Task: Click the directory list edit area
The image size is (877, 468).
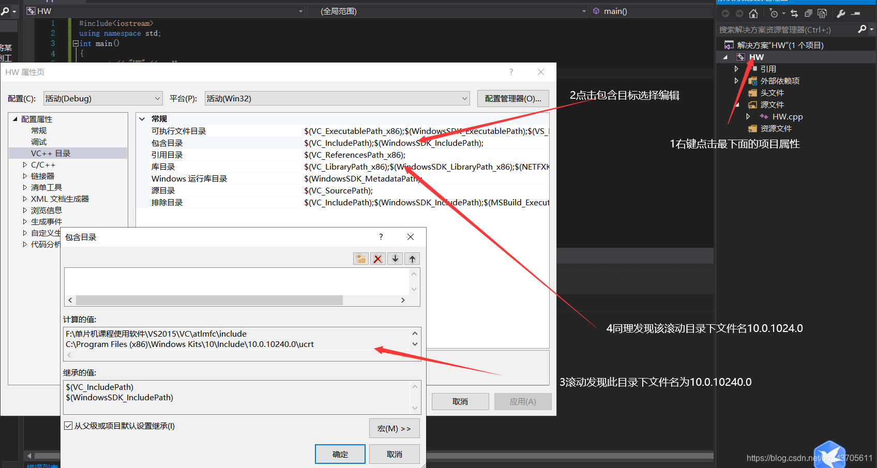Action: 237,281
